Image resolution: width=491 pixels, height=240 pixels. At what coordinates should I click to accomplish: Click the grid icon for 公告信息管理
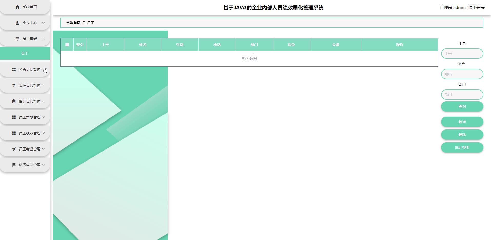(14, 69)
